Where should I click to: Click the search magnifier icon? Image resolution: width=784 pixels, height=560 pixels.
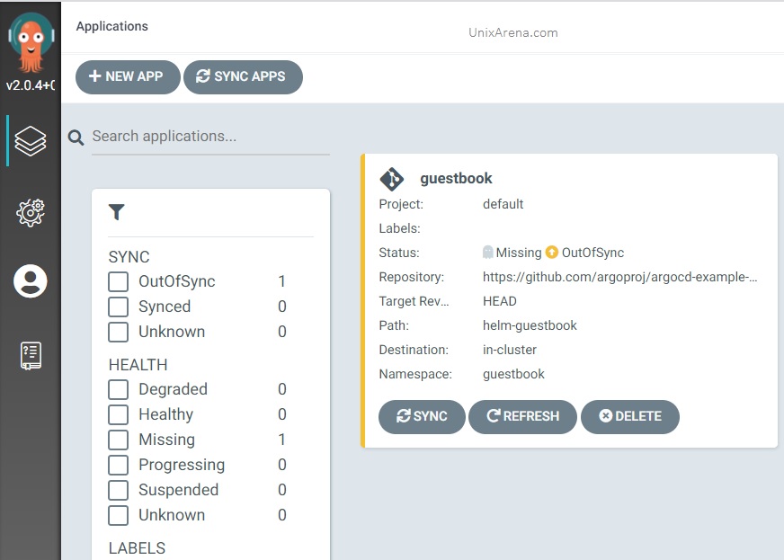pyautogui.click(x=76, y=137)
